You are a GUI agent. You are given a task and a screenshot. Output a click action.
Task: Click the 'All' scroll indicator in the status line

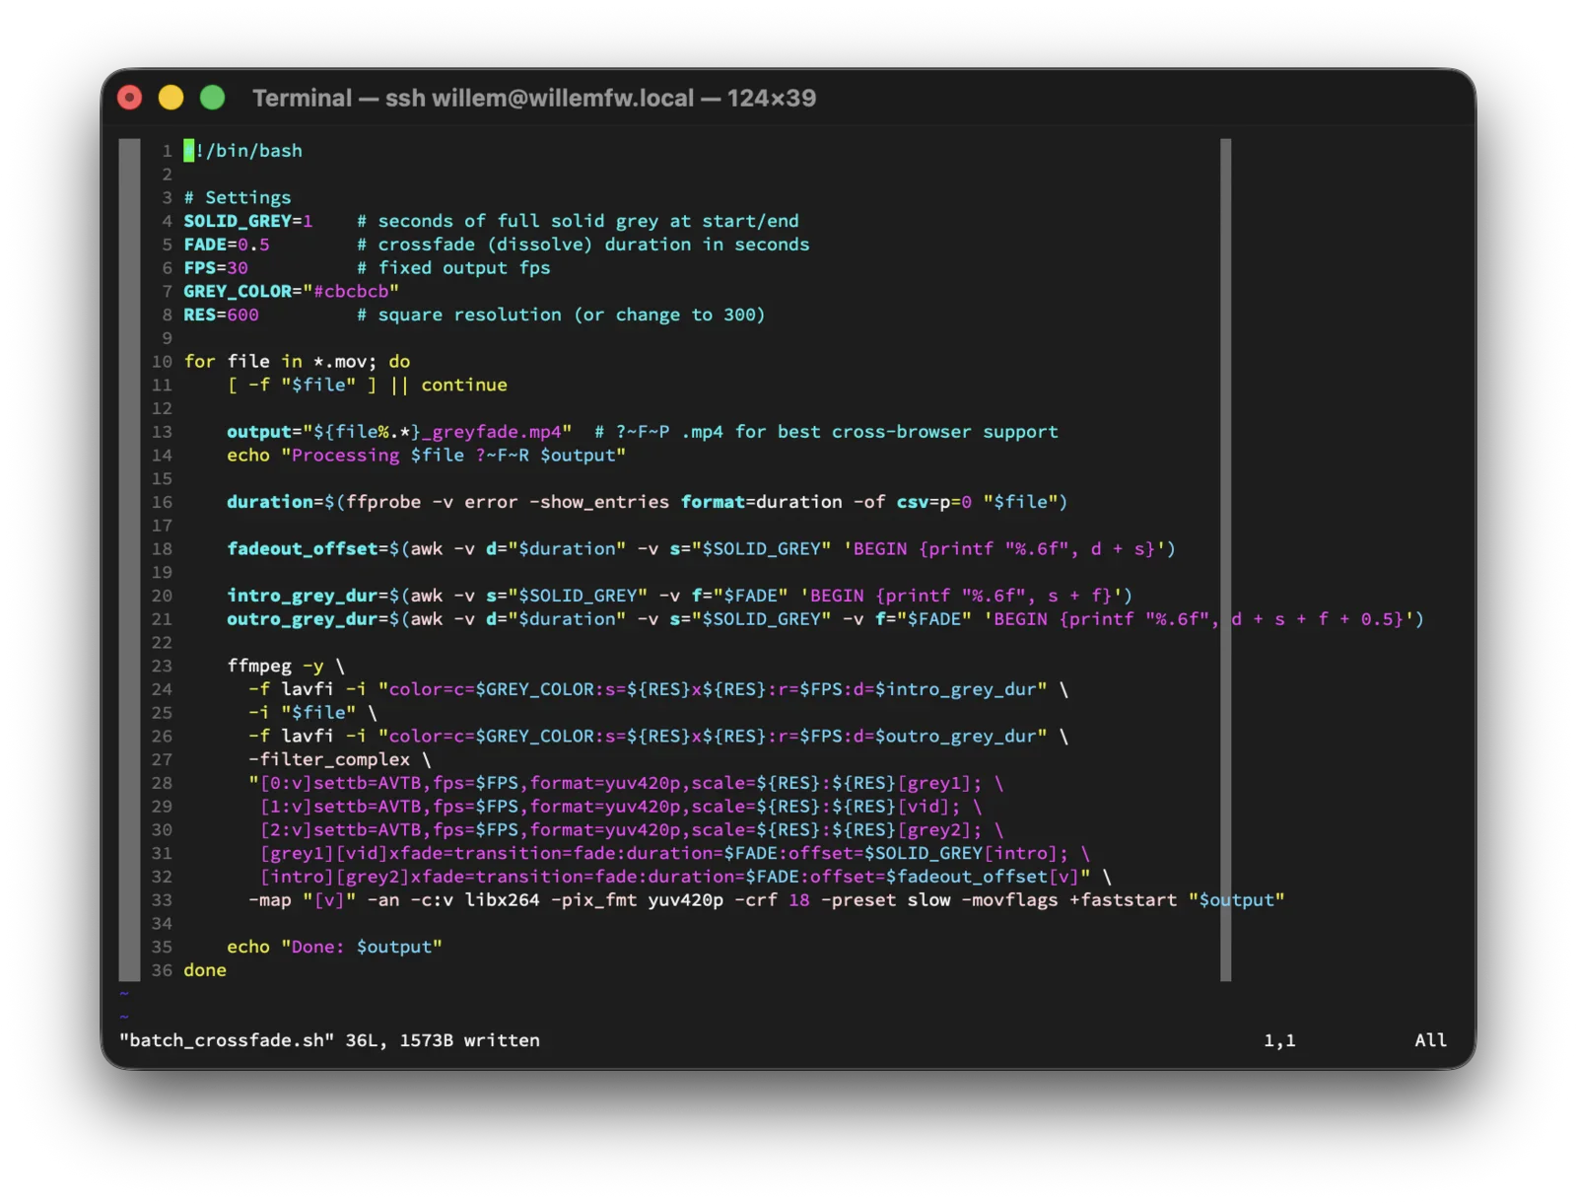(x=1431, y=1040)
